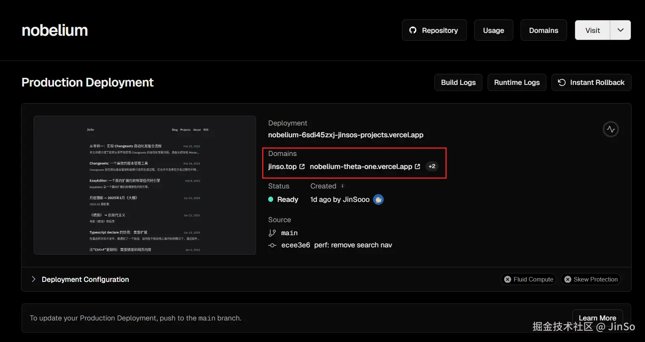Show the +2 additional domains badge

[x=432, y=166]
